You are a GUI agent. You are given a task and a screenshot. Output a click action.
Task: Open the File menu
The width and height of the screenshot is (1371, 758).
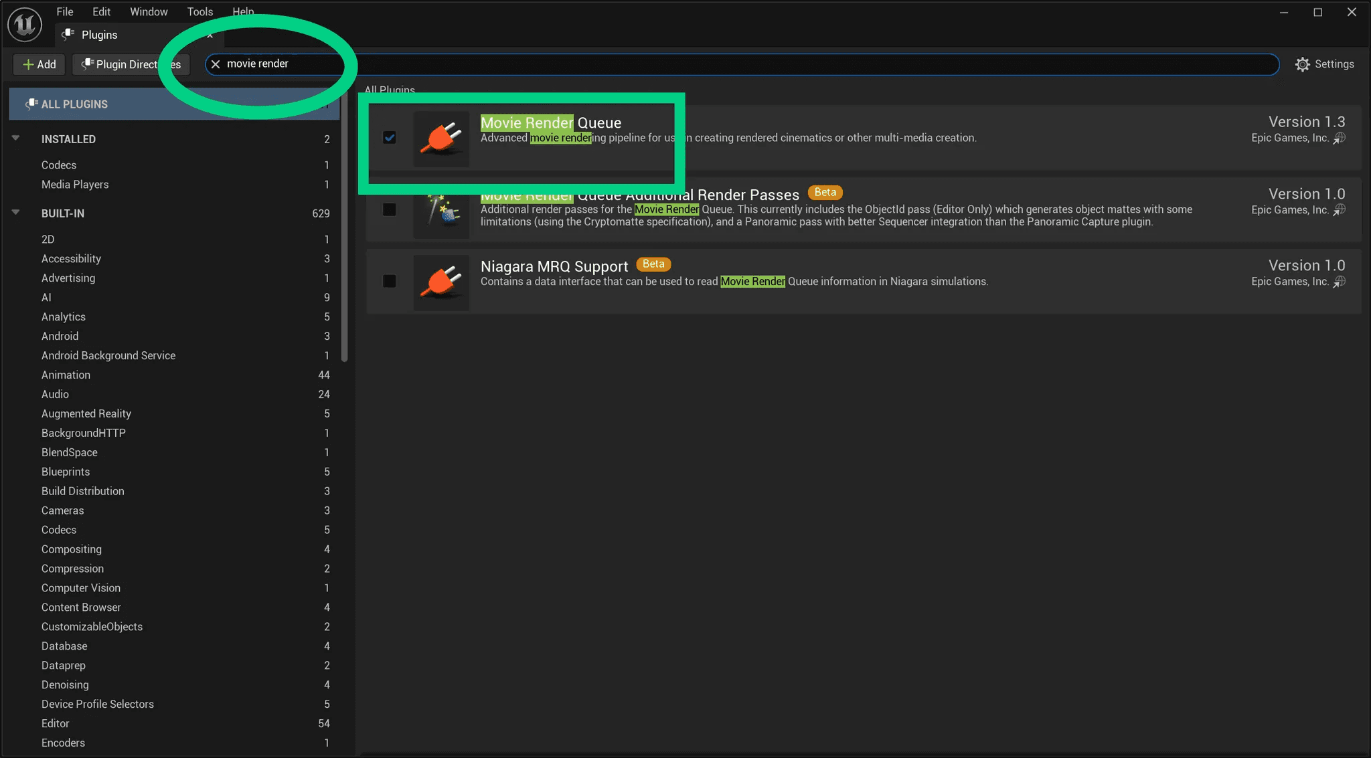click(65, 11)
